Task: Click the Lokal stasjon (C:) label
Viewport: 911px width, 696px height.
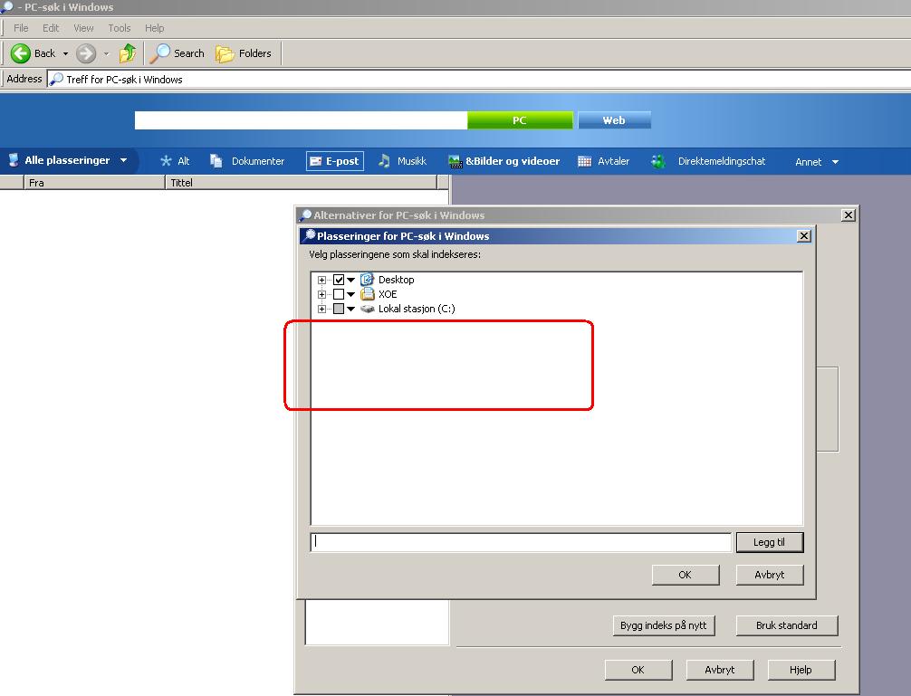Action: pos(417,309)
